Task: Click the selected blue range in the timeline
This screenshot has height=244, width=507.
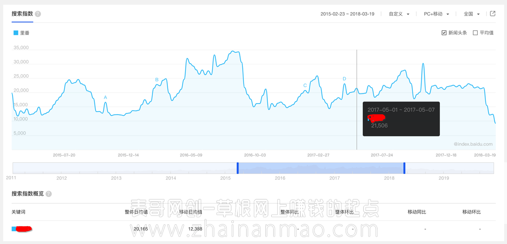Action: pyautogui.click(x=321, y=168)
